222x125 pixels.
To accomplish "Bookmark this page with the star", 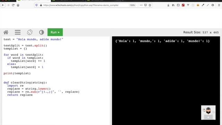I will 150,5.
